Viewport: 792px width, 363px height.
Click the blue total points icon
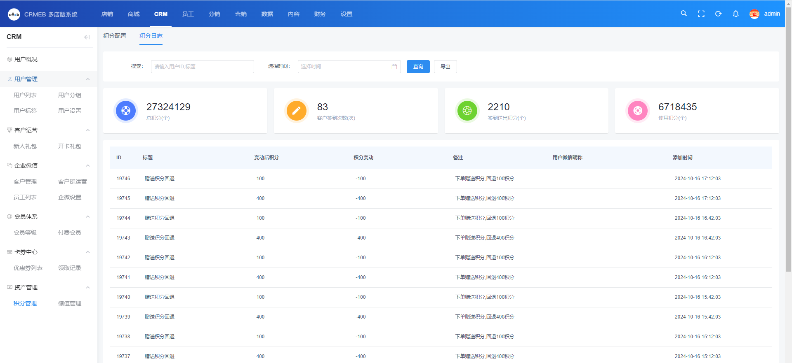tap(126, 111)
